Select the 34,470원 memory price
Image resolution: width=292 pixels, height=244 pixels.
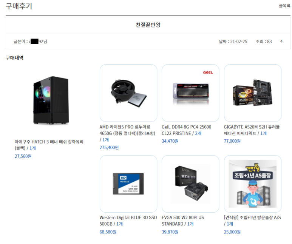(170, 141)
